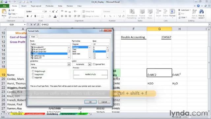Switch to the Page Layout tab
Viewport: 211px width, 119px height.
(x=36, y=6)
